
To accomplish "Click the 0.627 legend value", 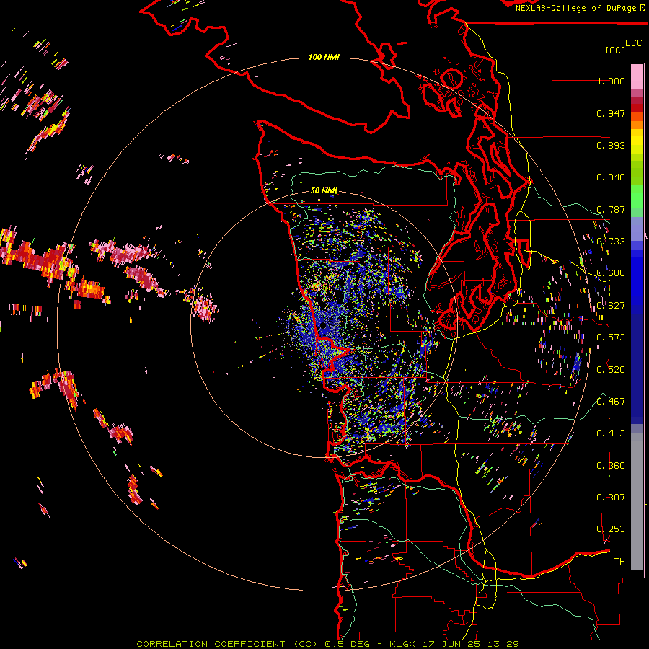I will click(x=611, y=306).
